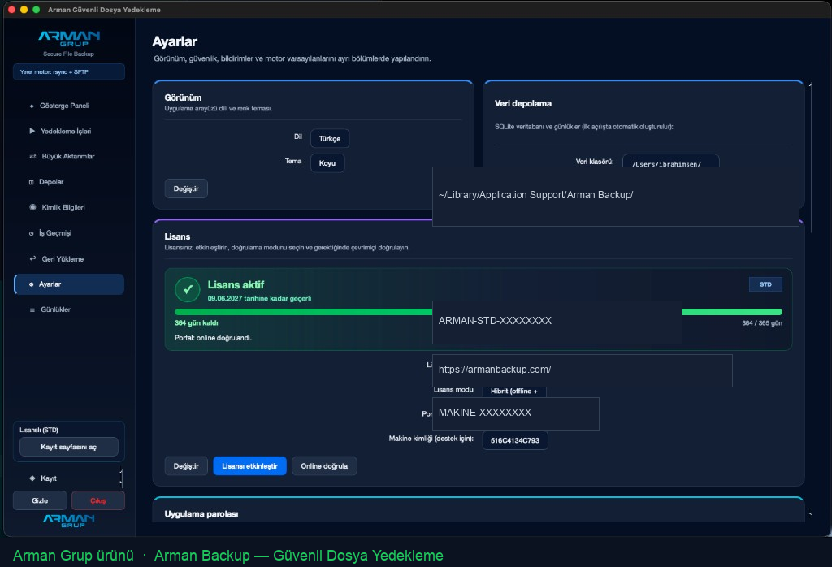This screenshot has height=567, width=832.
Task: Open the Dil language selector showing Türkçe
Action: 330,138
